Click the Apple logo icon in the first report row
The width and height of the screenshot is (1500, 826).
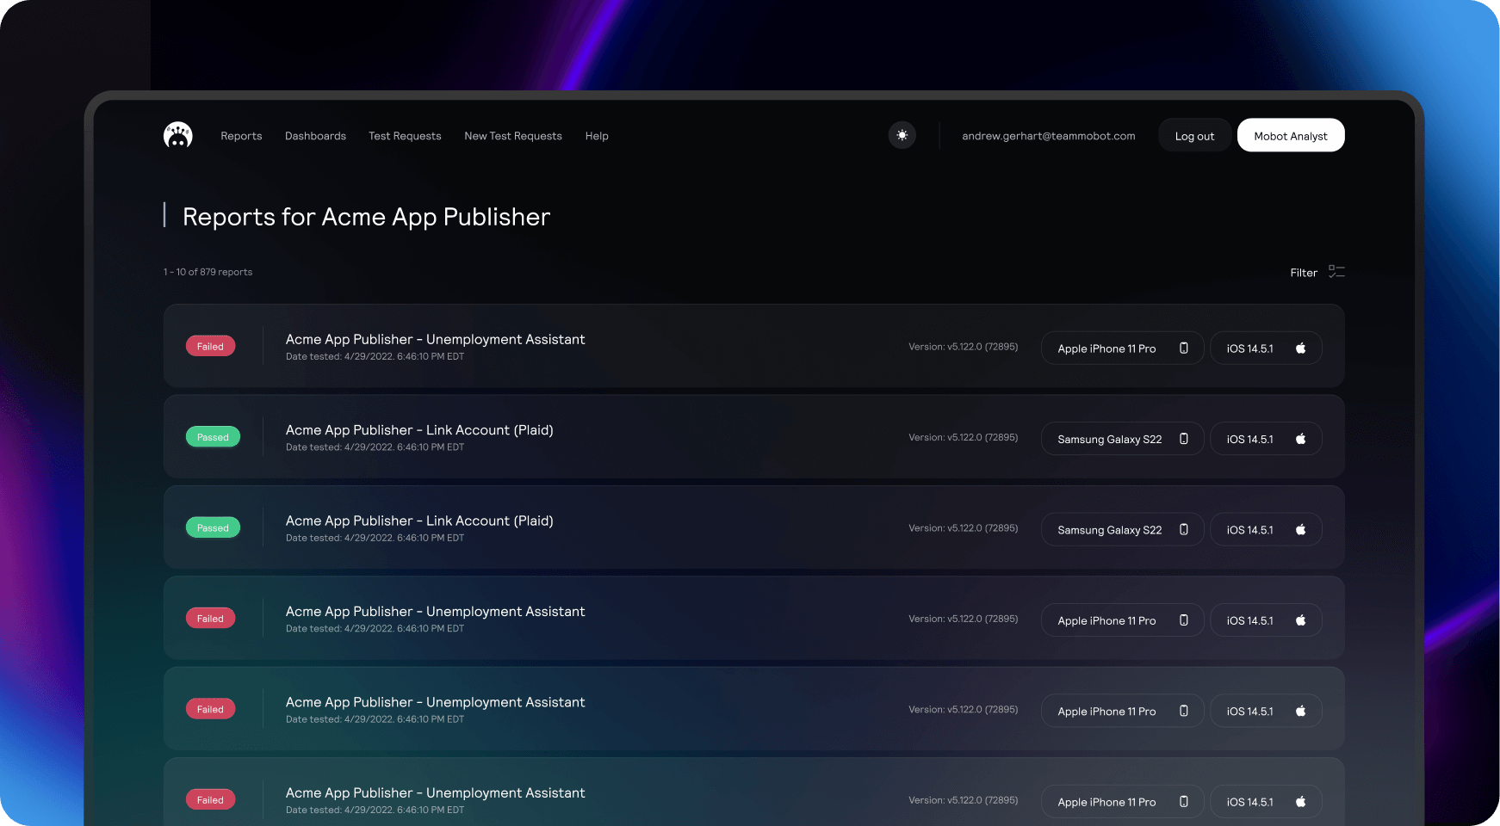coord(1301,348)
